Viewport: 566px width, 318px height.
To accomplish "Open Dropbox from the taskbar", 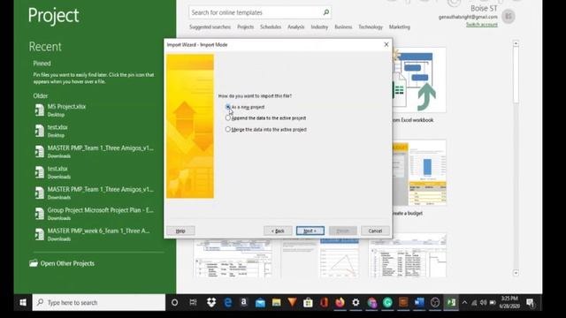I will (x=211, y=302).
